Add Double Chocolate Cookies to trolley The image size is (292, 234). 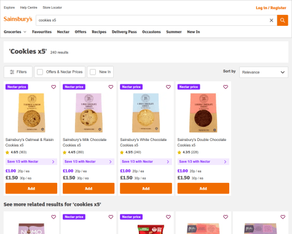tap(203, 188)
